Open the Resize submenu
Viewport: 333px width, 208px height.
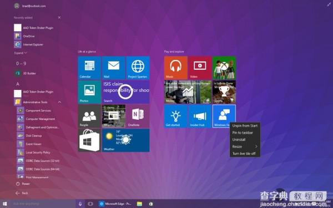click(245, 146)
